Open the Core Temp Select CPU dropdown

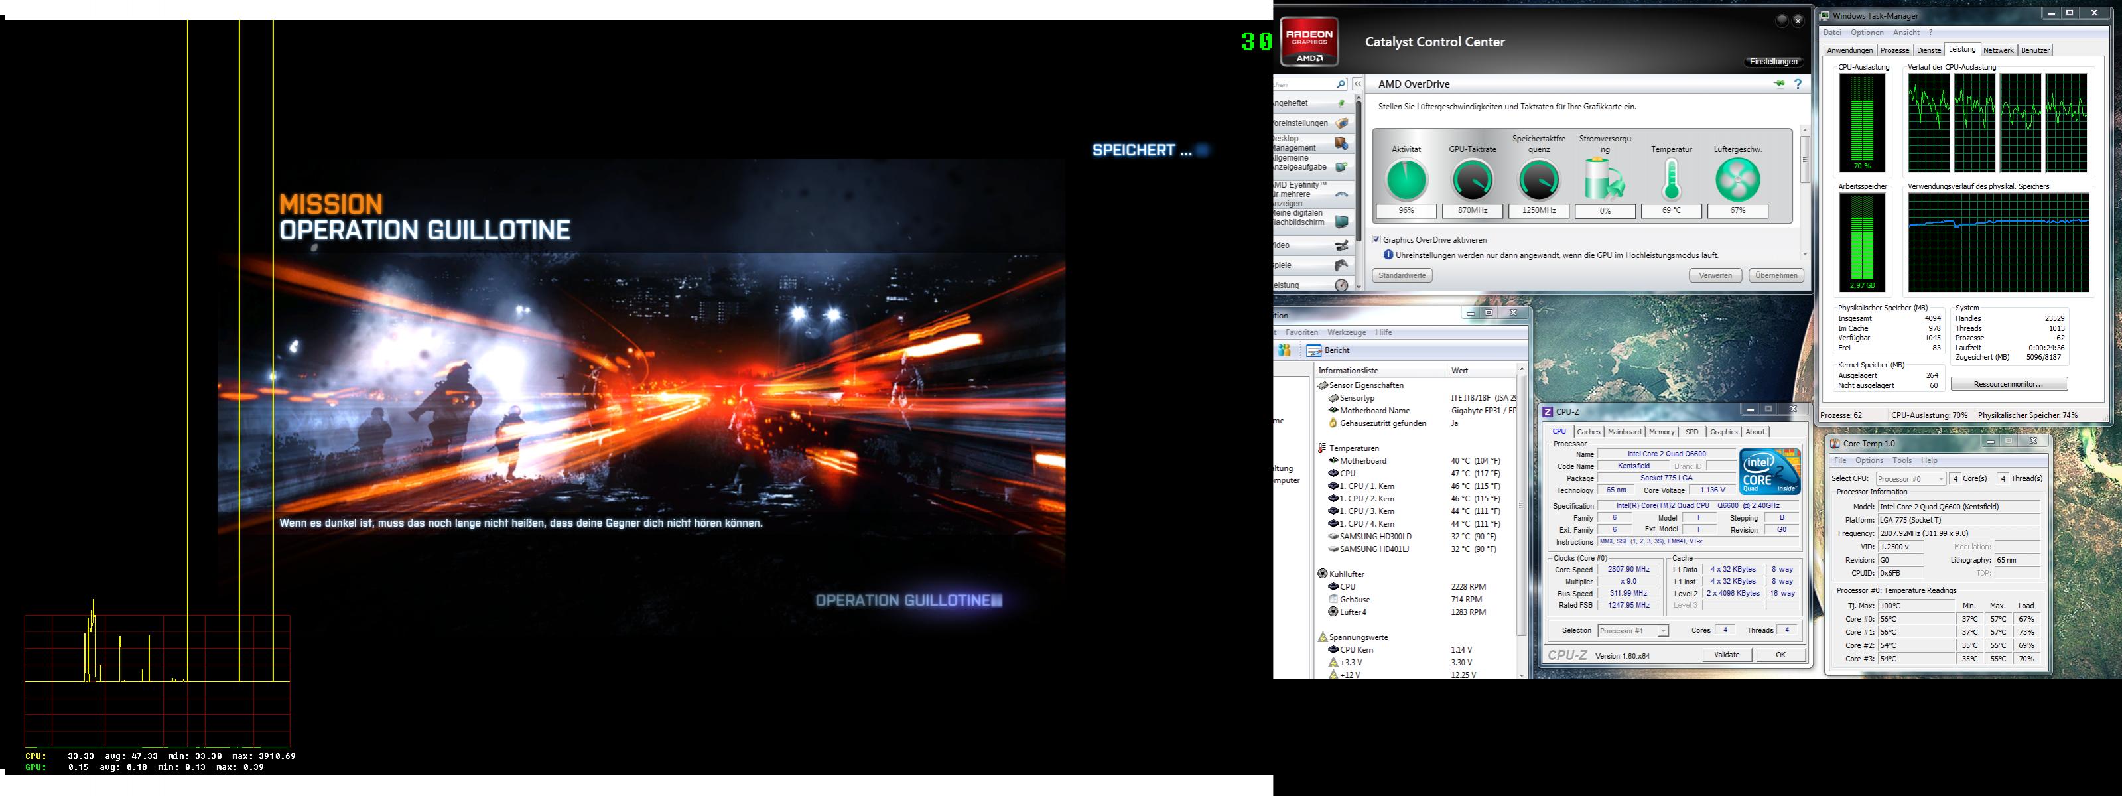click(x=1911, y=479)
